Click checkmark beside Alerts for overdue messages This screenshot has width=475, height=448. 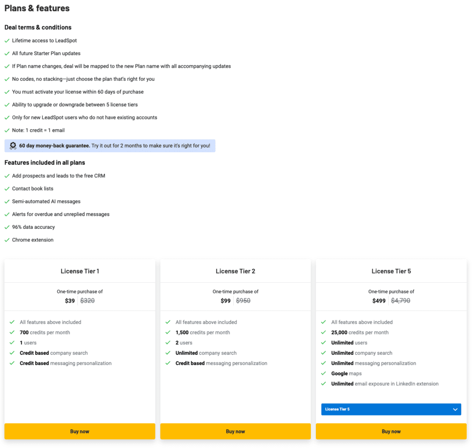[x=7, y=214]
